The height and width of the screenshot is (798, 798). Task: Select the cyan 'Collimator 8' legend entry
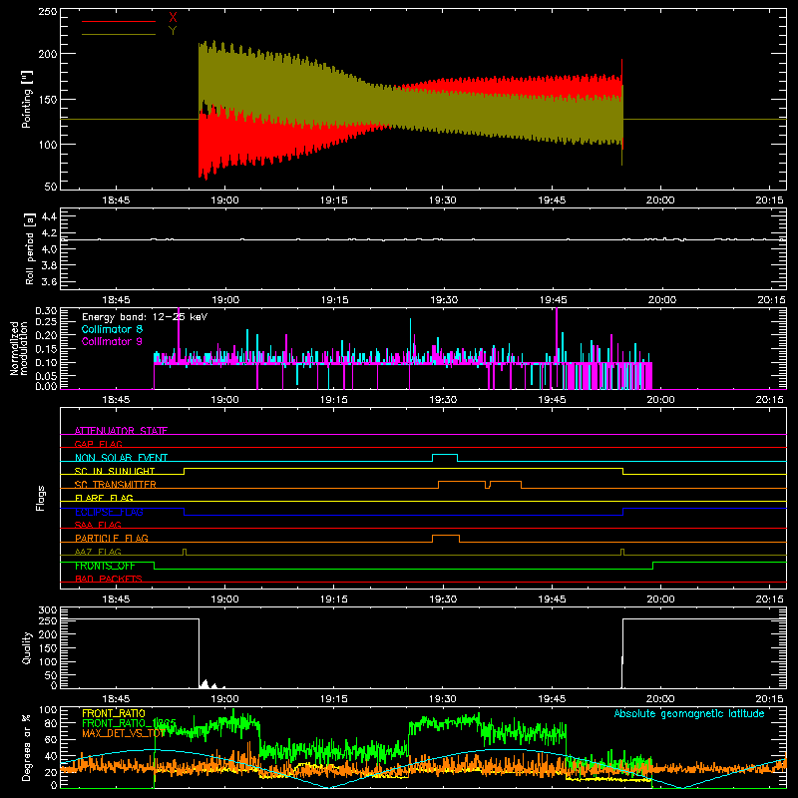coord(112,329)
